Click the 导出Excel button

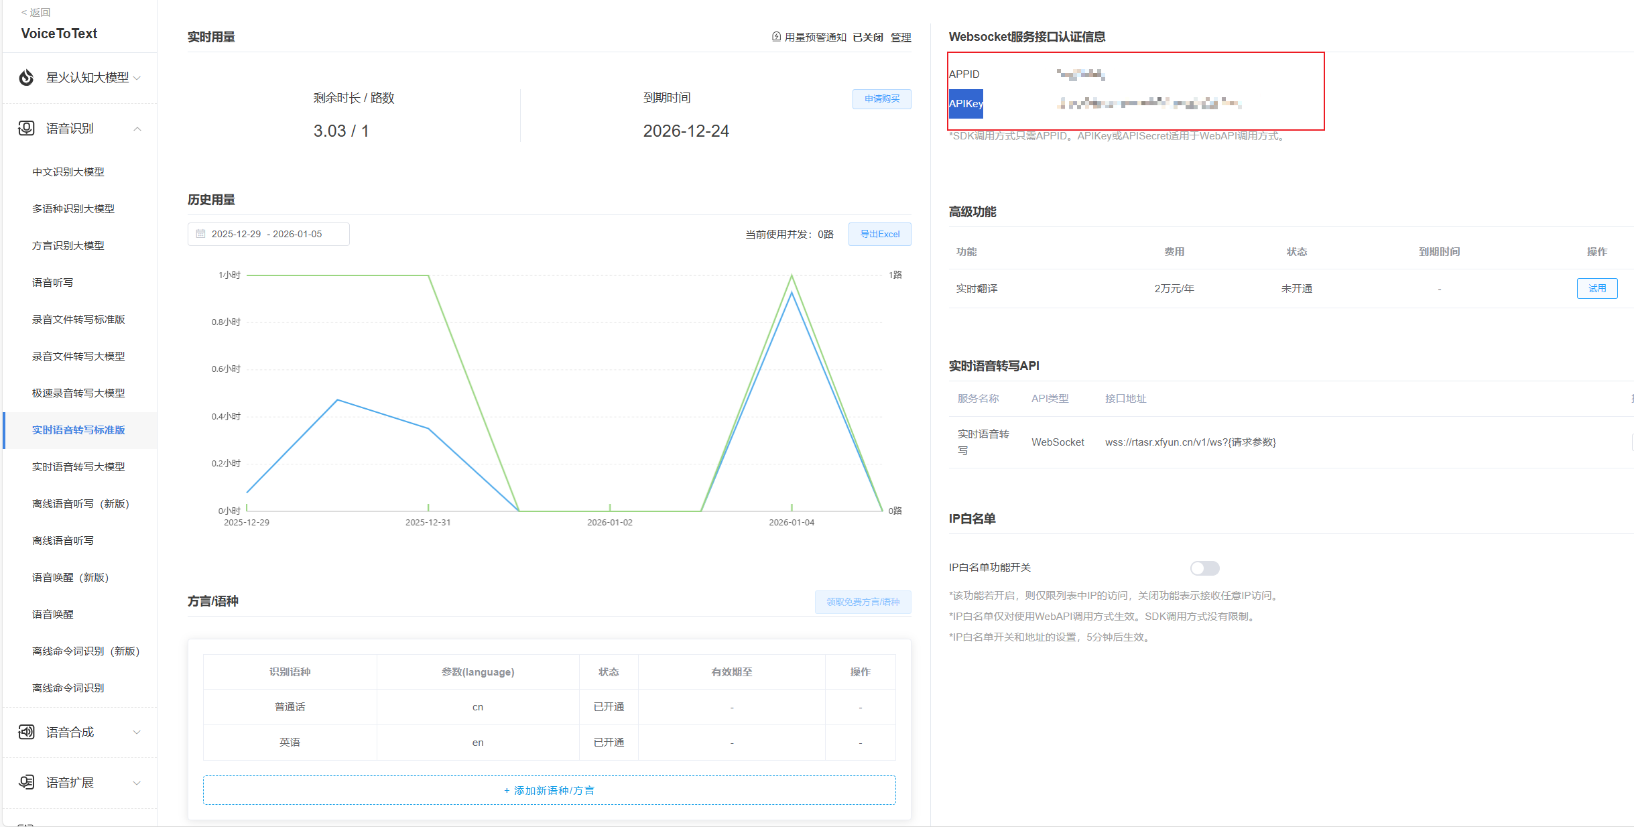879,234
